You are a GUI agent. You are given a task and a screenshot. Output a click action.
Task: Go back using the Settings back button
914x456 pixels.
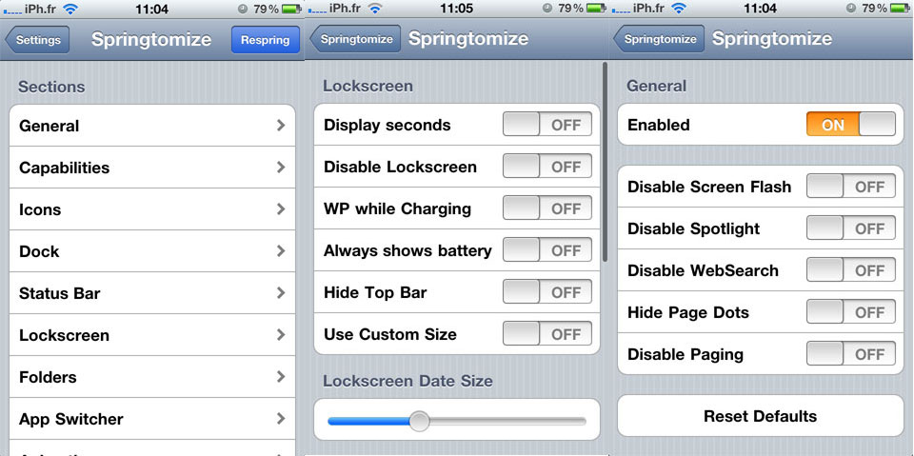(x=38, y=40)
